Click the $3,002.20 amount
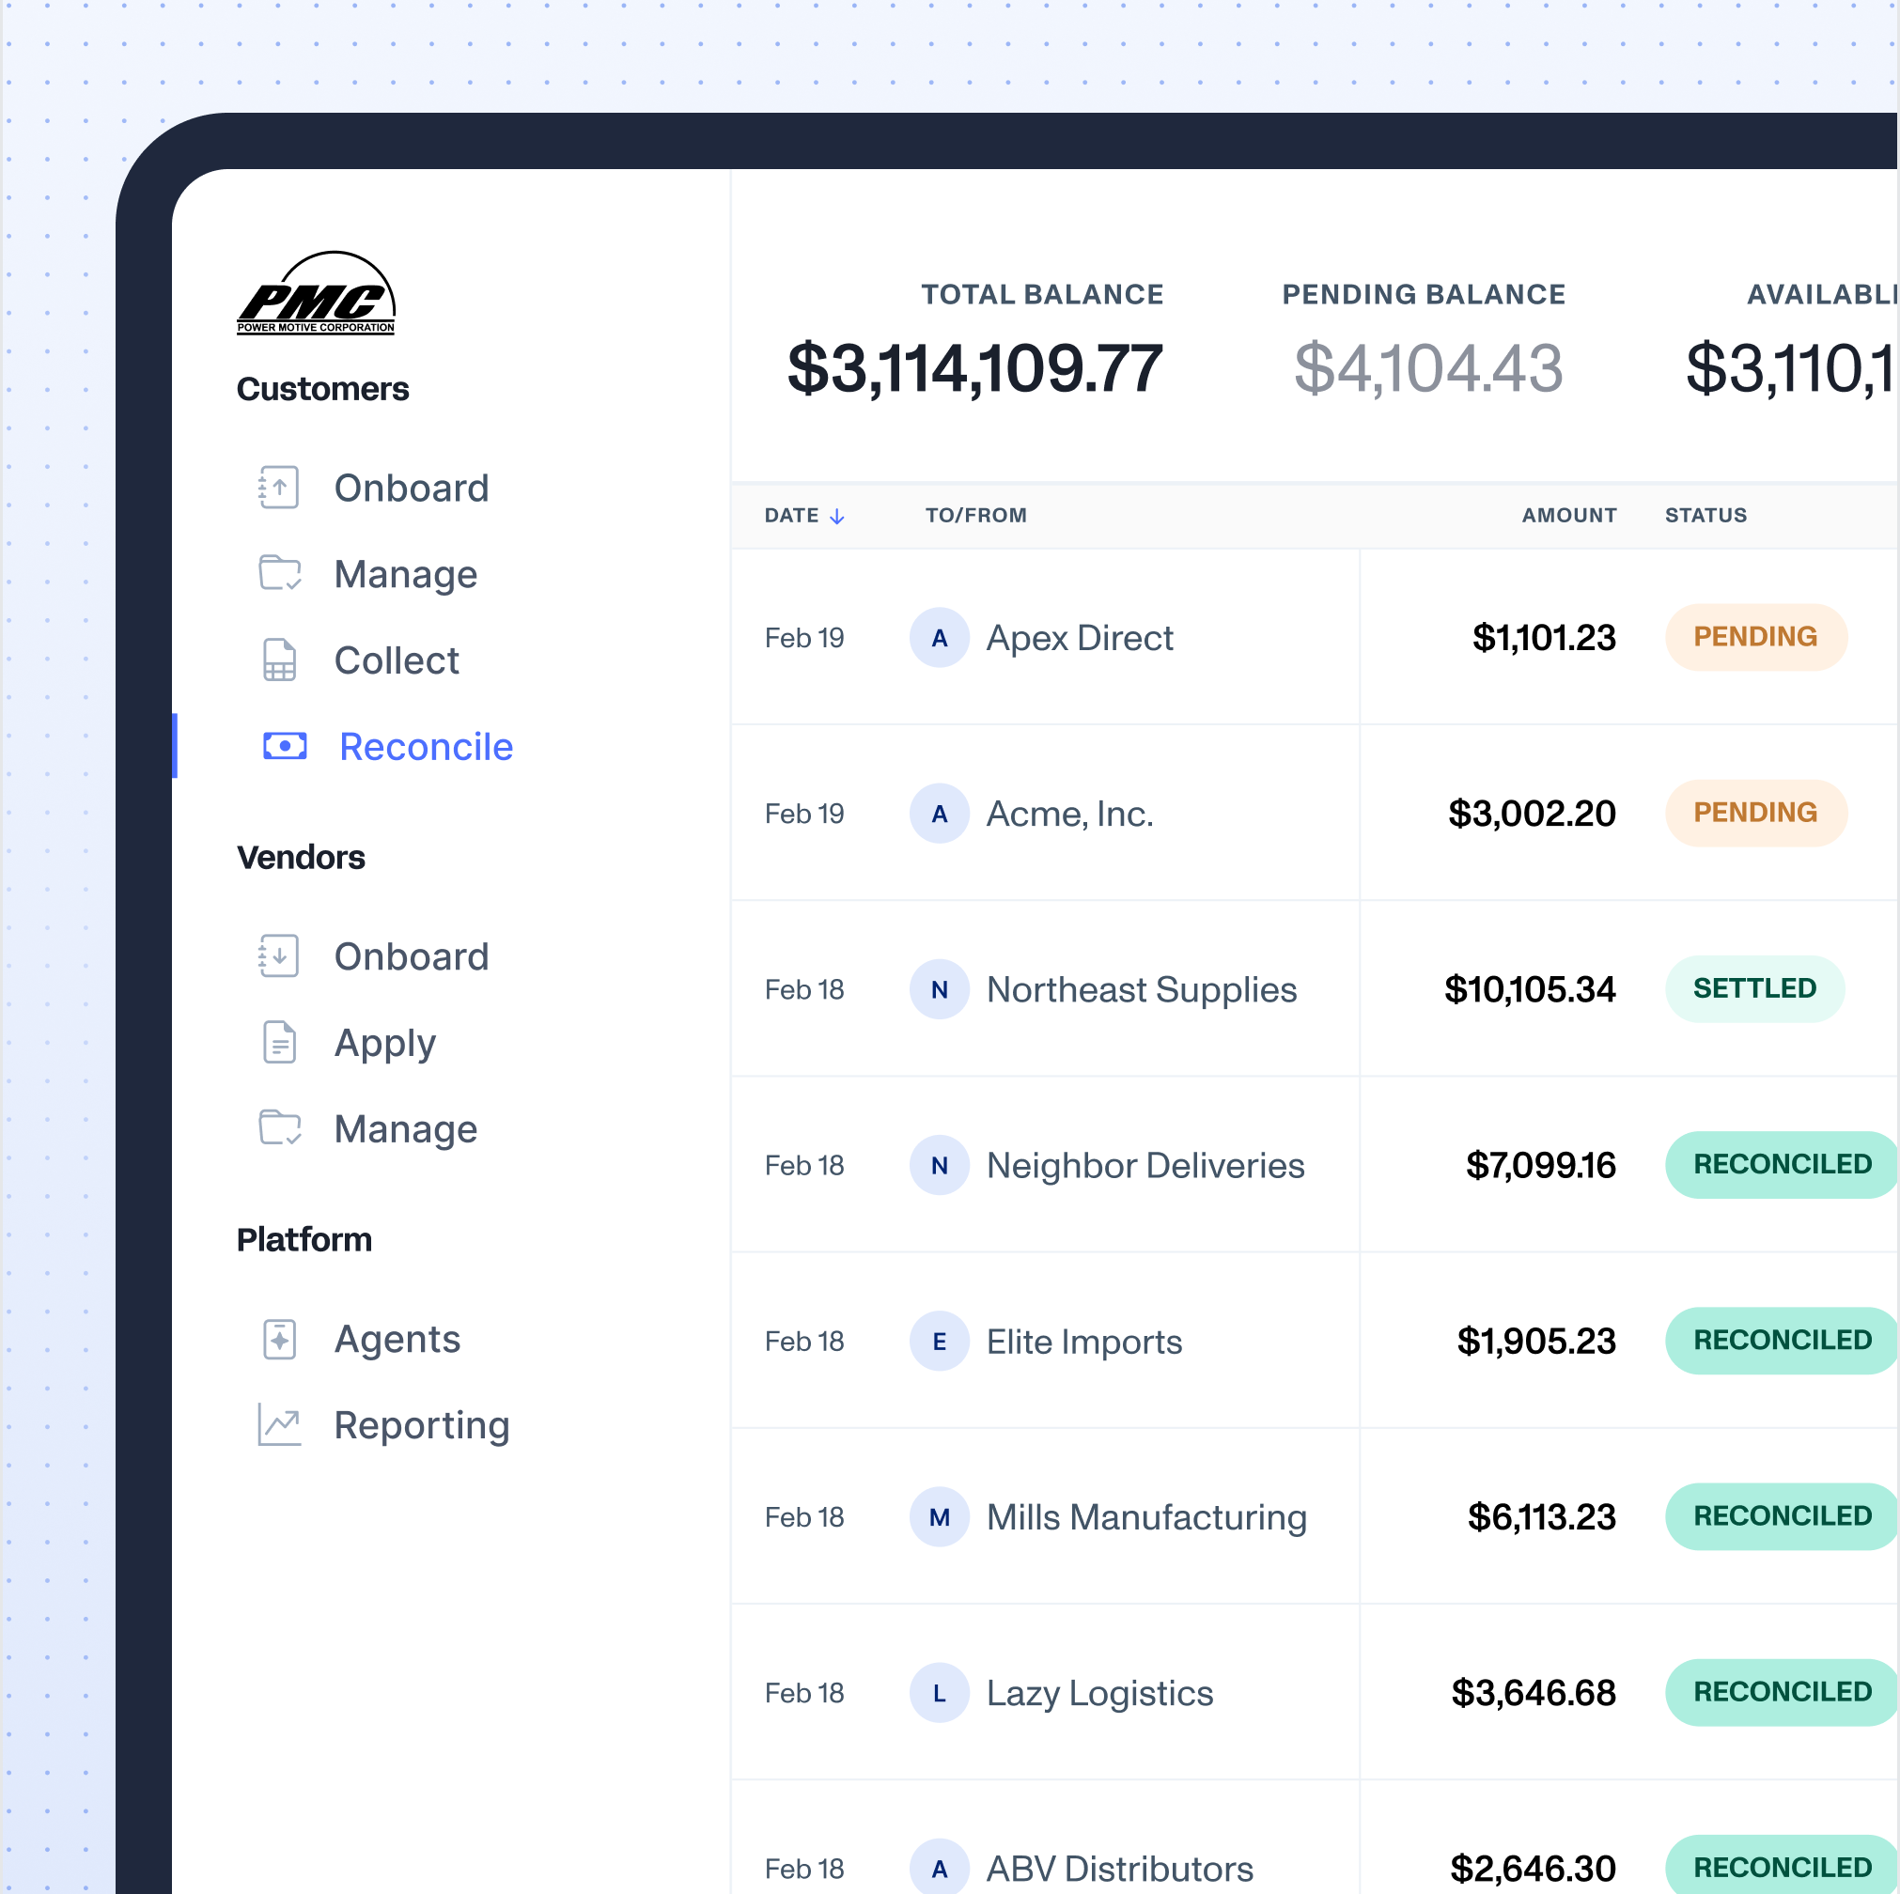This screenshot has width=1900, height=1894. pos(1533,815)
